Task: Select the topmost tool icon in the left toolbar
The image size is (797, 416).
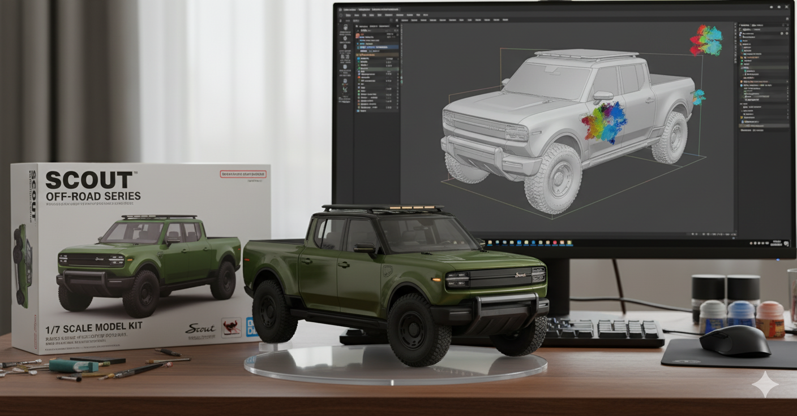Action: tap(344, 27)
